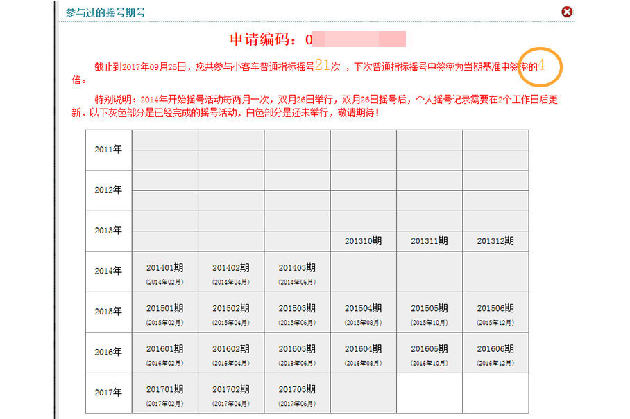The width and height of the screenshot is (630, 419).
Task: Click the 2016年 row label
Action: [x=108, y=353]
